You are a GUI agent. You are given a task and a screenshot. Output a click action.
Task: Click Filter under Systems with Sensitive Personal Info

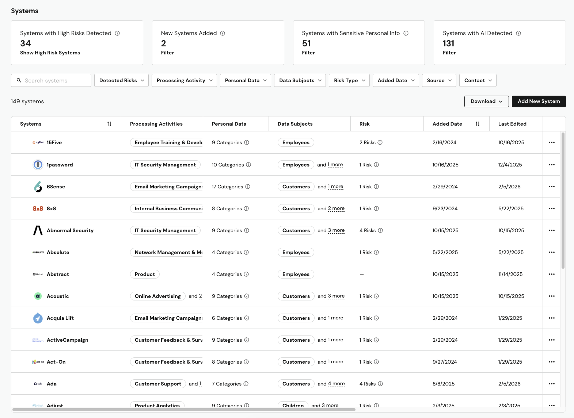click(308, 53)
